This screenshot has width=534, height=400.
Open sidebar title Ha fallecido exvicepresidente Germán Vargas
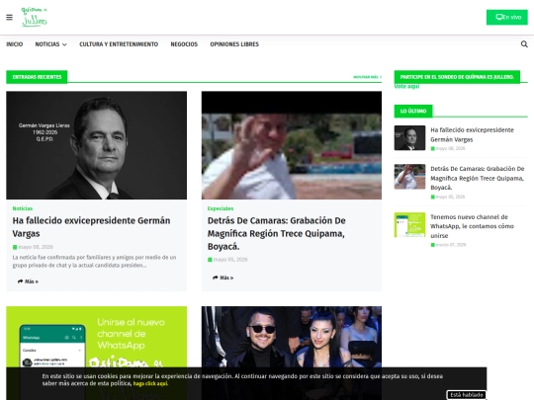pyautogui.click(x=472, y=134)
